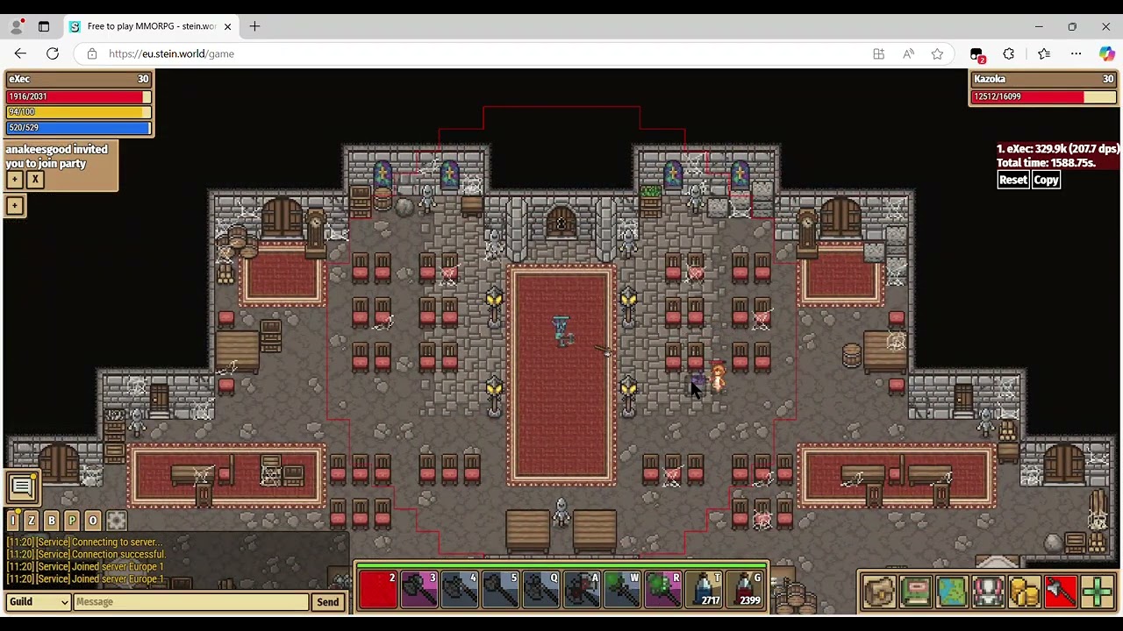Image resolution: width=1123 pixels, height=631 pixels.
Task: Open the Favorites list icon
Action: pos(1043,53)
